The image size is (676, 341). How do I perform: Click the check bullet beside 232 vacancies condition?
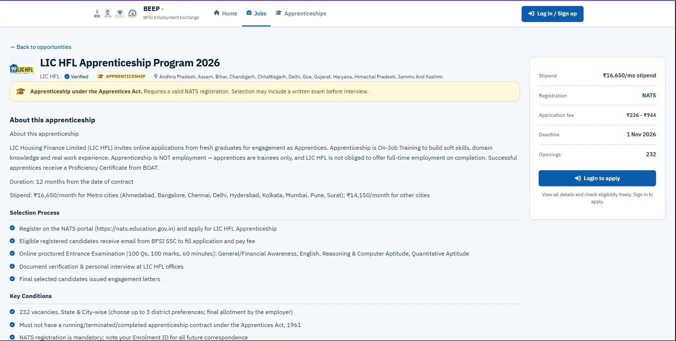[12, 312]
